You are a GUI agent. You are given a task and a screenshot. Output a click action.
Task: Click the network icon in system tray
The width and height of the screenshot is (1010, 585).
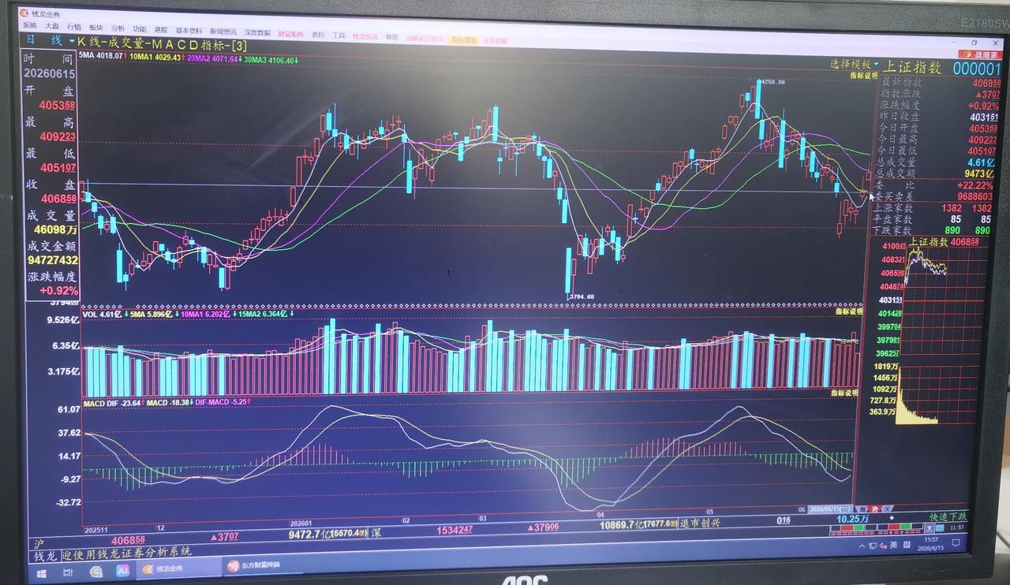(x=873, y=546)
